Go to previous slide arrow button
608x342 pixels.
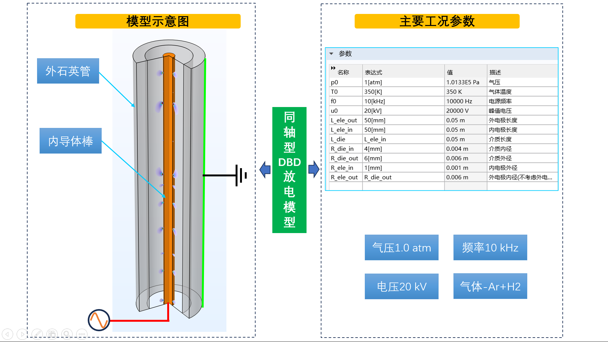7,334
